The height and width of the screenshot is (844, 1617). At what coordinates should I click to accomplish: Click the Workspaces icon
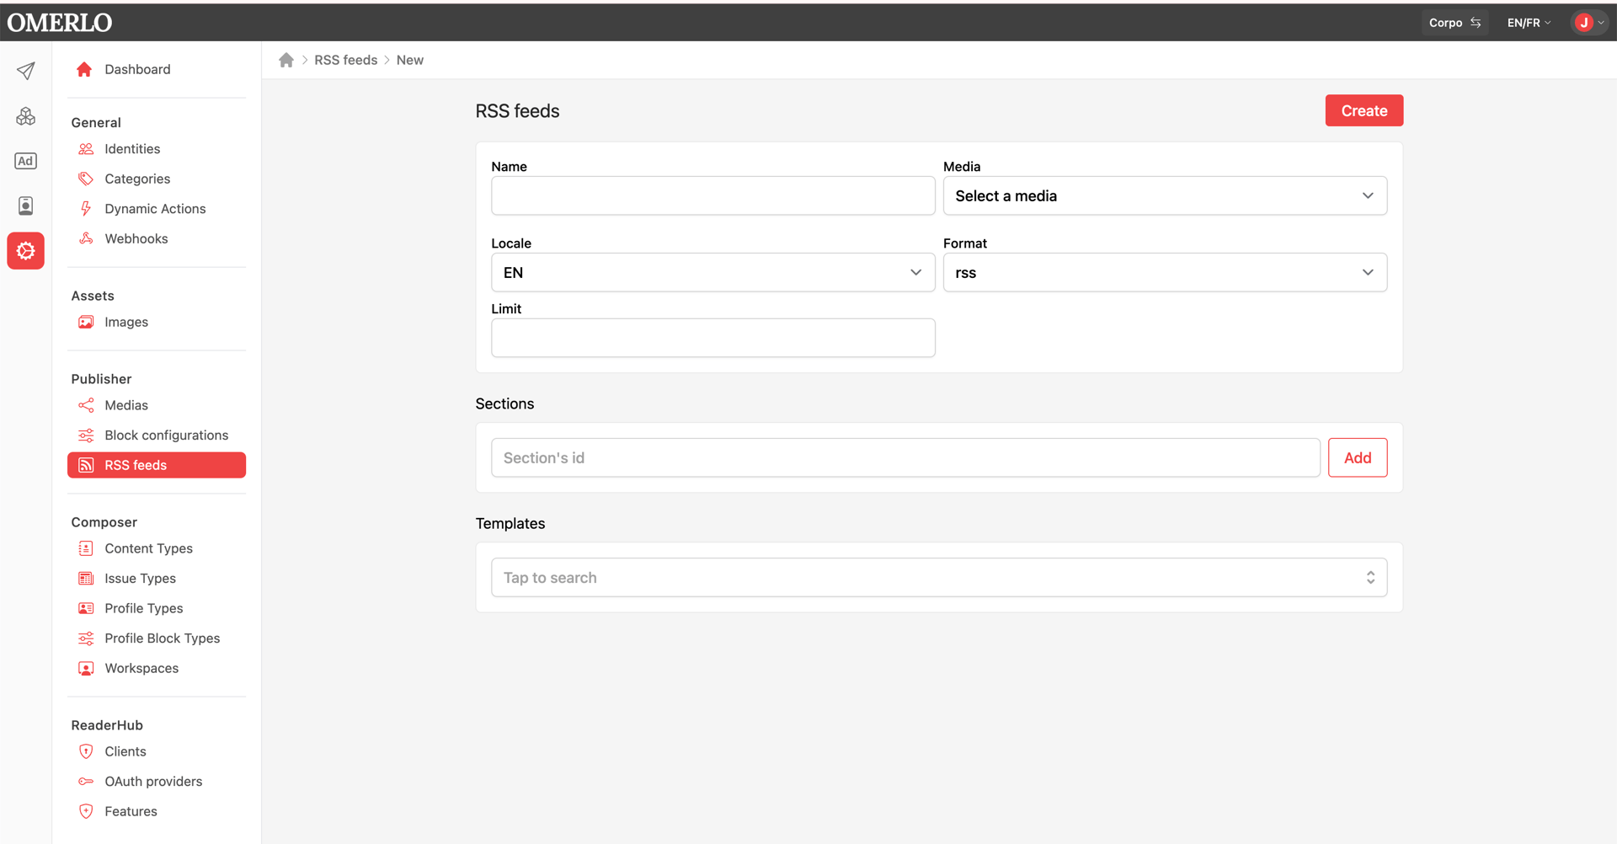point(86,668)
